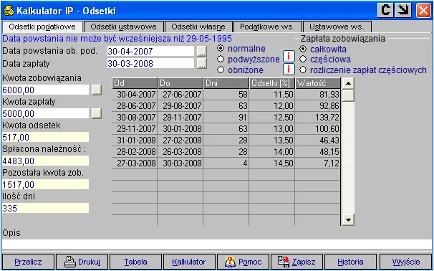Viewport: 434px width, 271px height.
Task: Click the Historia button
Action: (350, 262)
